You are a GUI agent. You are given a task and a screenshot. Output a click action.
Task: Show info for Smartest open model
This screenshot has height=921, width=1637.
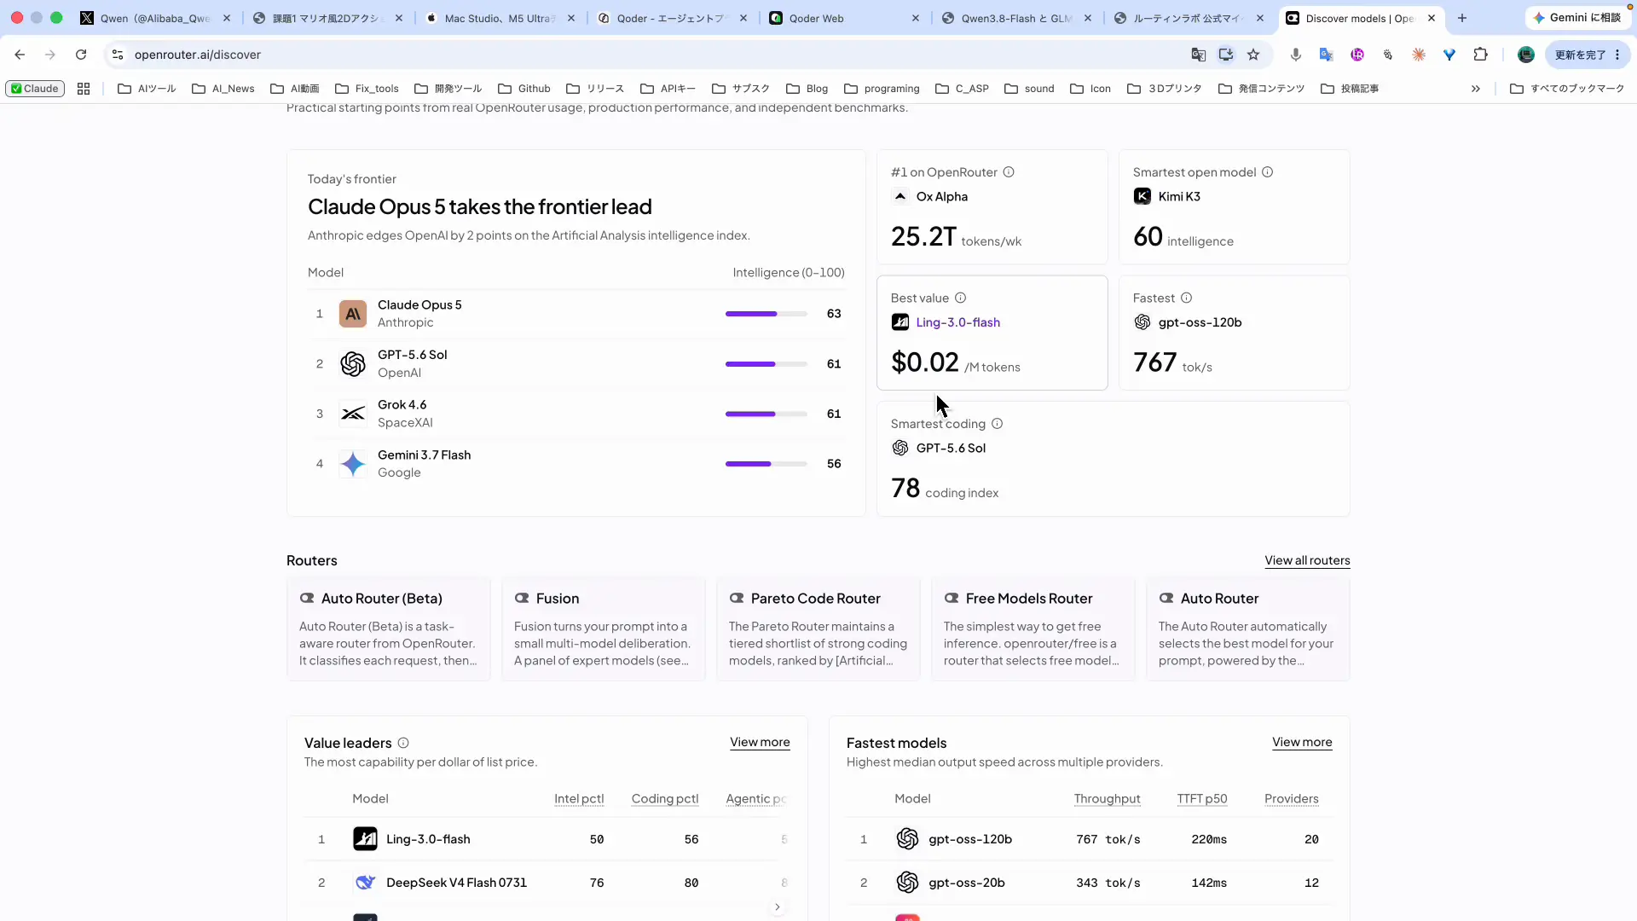[1268, 172]
